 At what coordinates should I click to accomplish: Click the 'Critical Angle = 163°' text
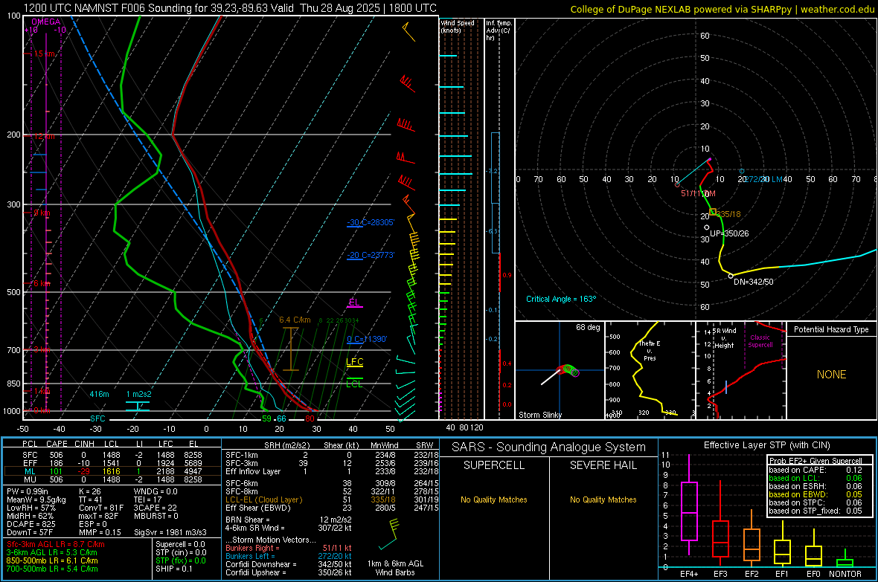point(561,299)
